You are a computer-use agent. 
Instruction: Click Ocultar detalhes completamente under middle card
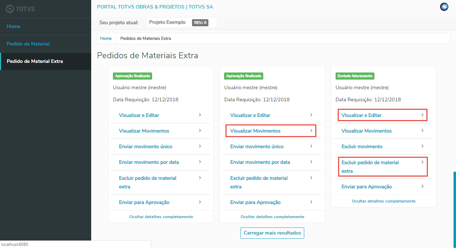(273, 217)
